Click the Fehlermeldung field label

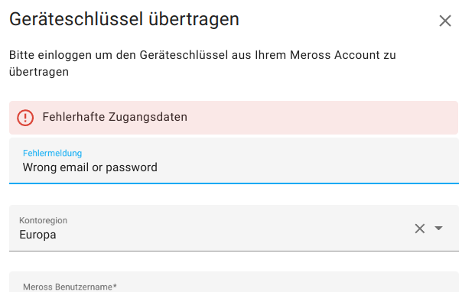(53, 153)
